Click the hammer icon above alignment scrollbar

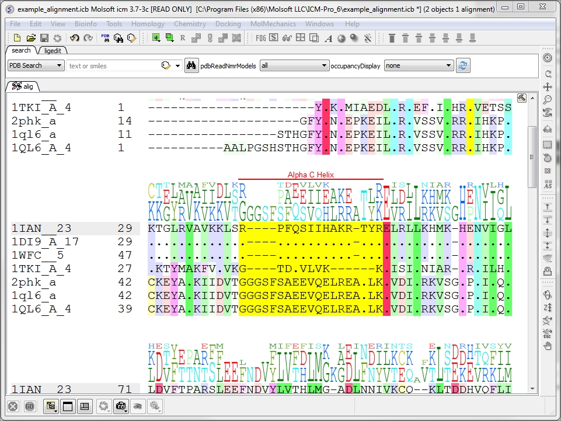(x=522, y=98)
